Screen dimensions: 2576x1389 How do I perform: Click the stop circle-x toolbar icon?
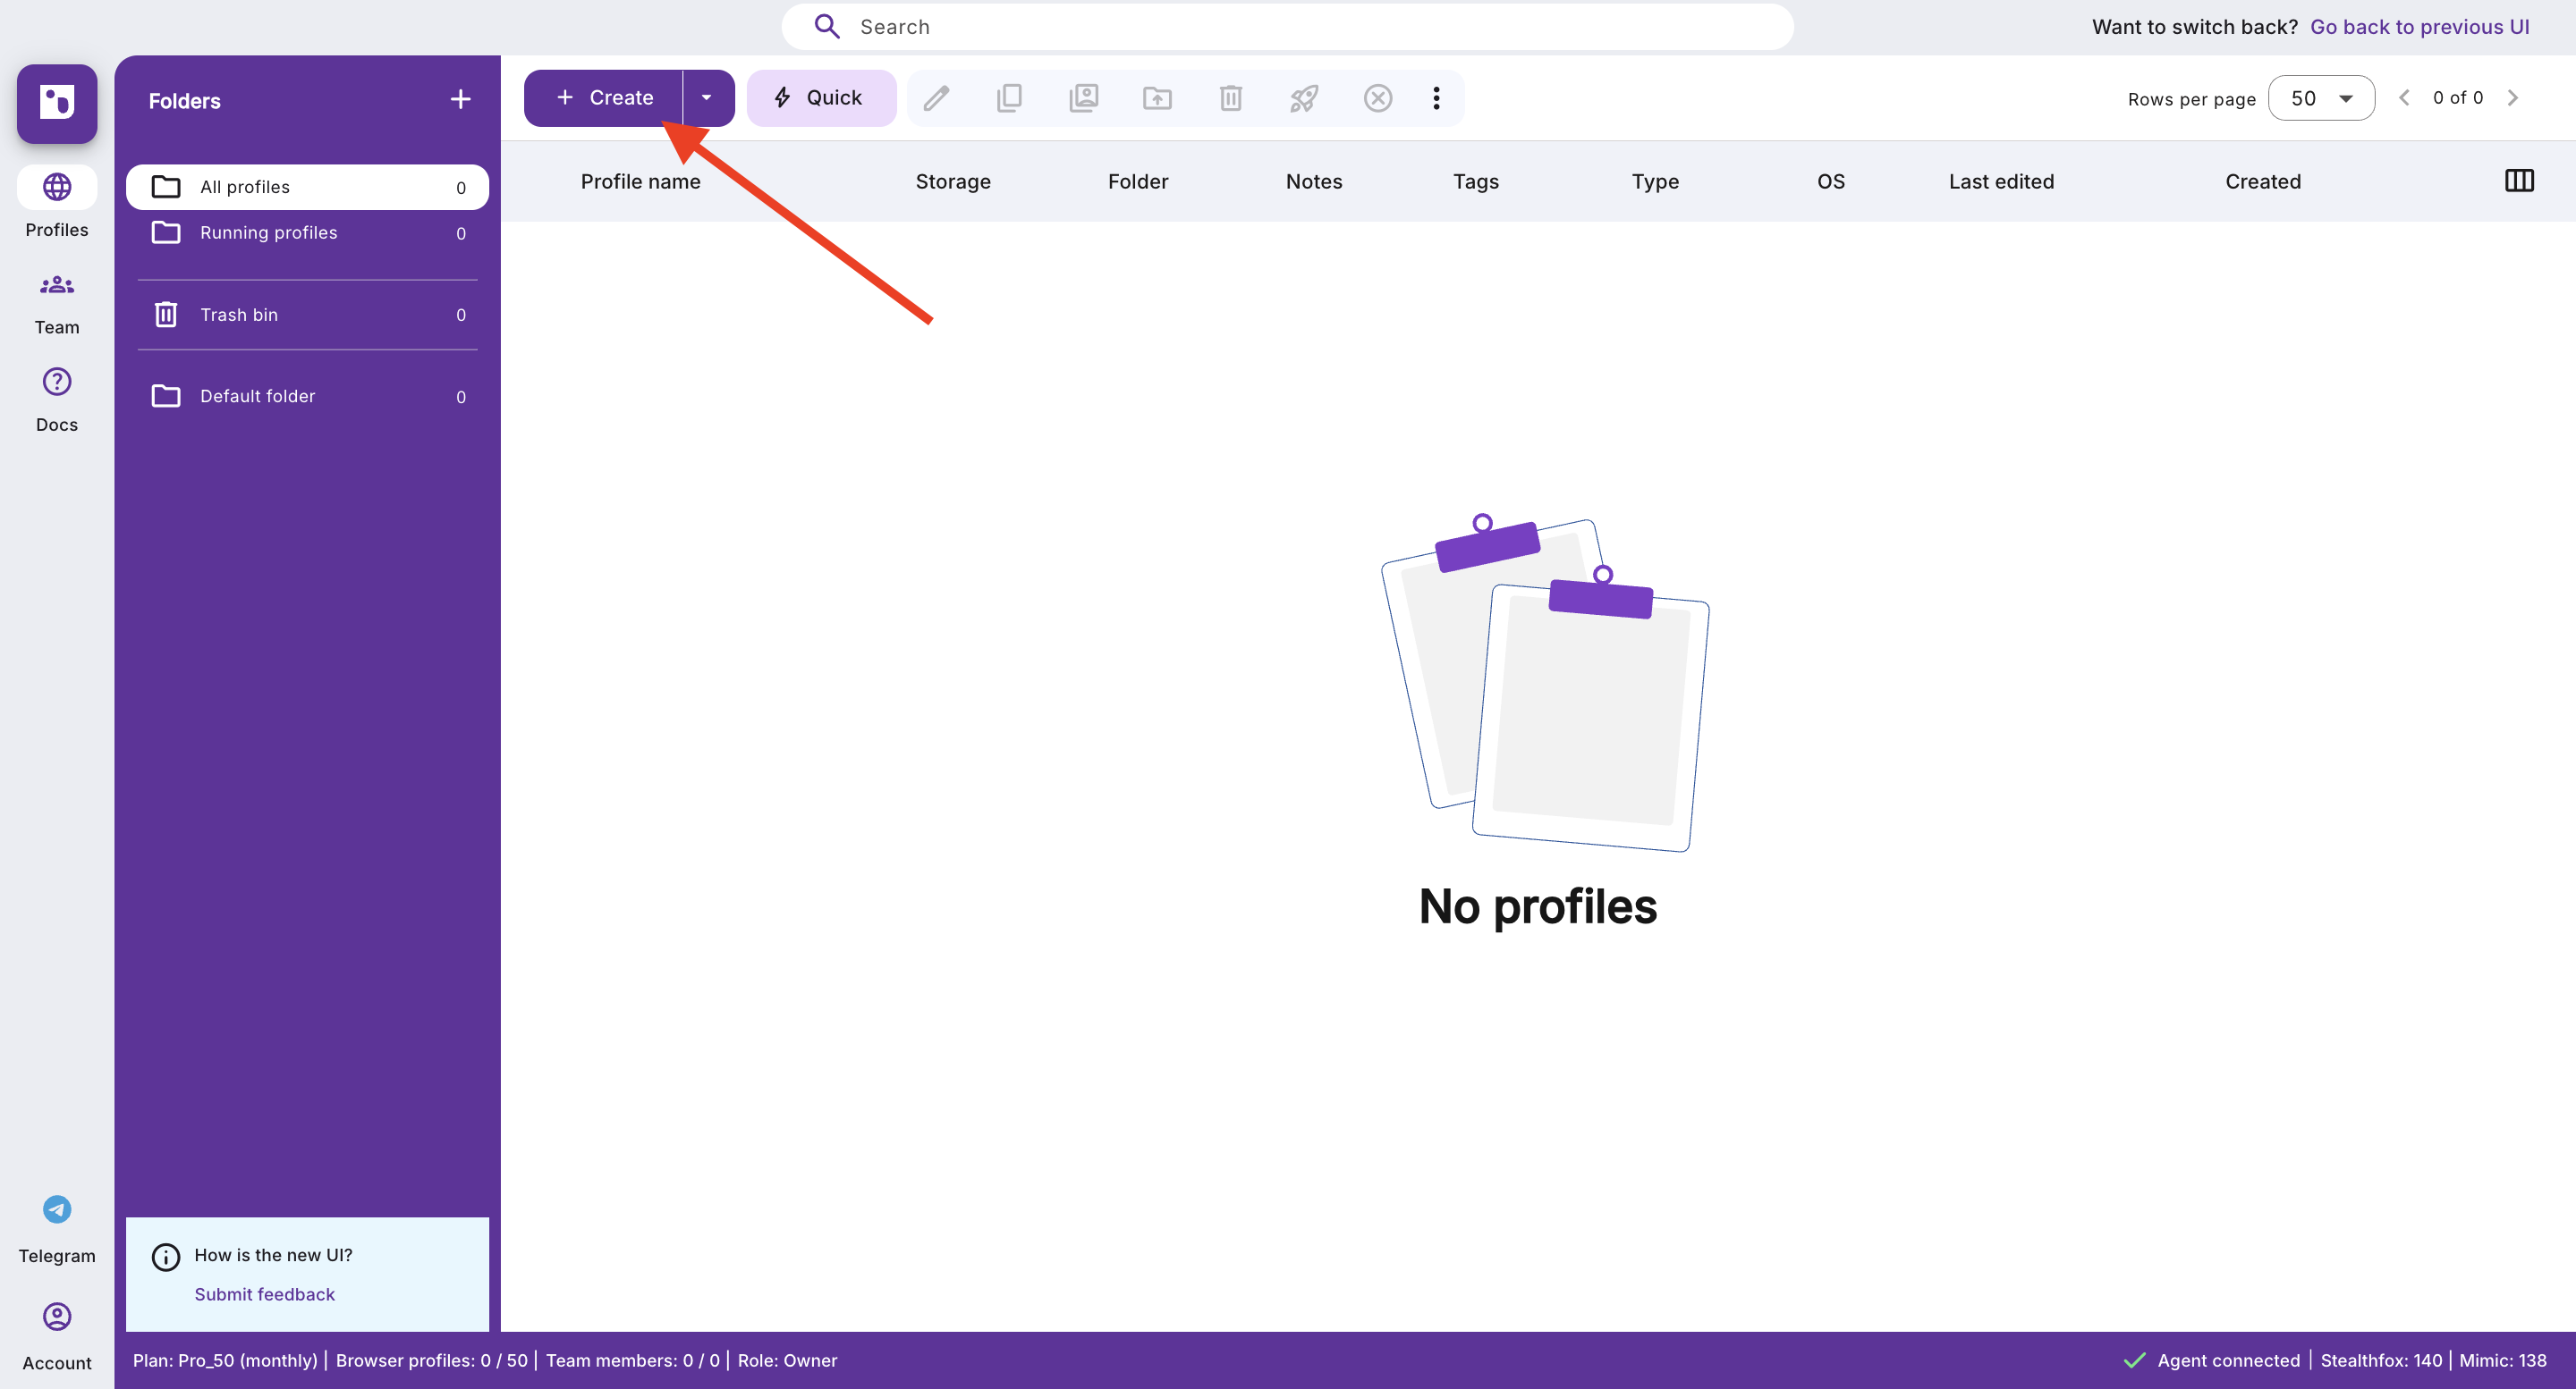click(x=1378, y=98)
